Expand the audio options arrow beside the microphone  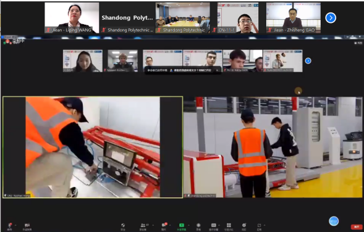pos(15,225)
